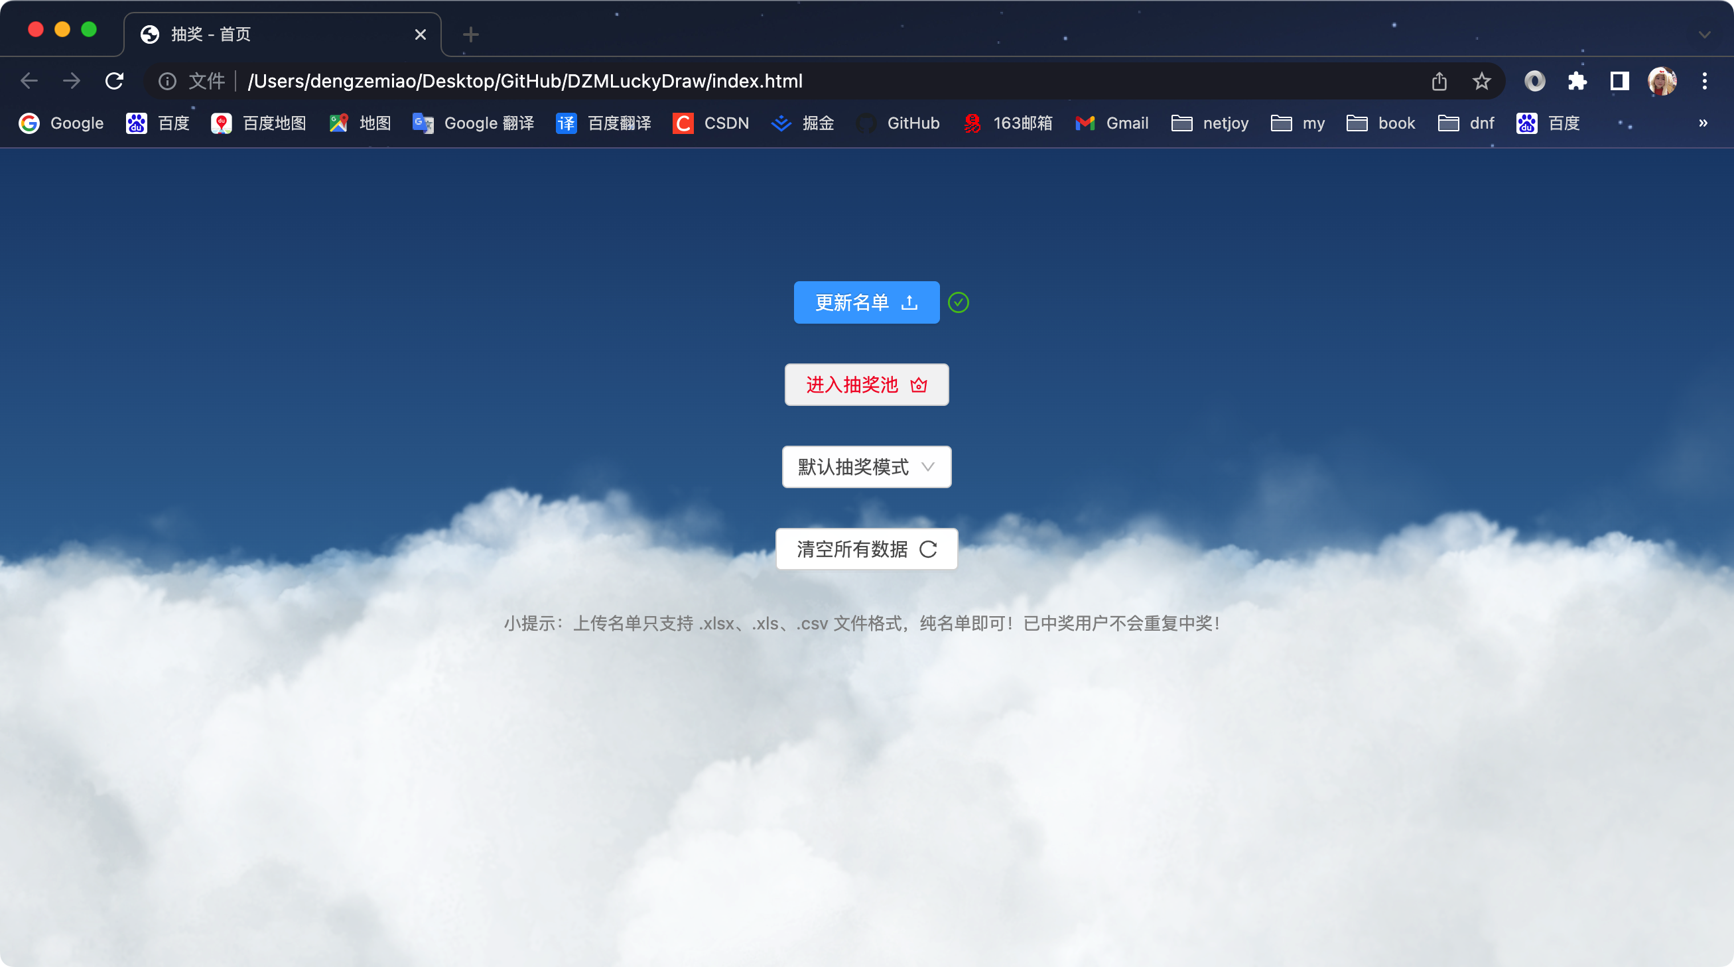Click the 更新名单 upload button

pos(866,303)
